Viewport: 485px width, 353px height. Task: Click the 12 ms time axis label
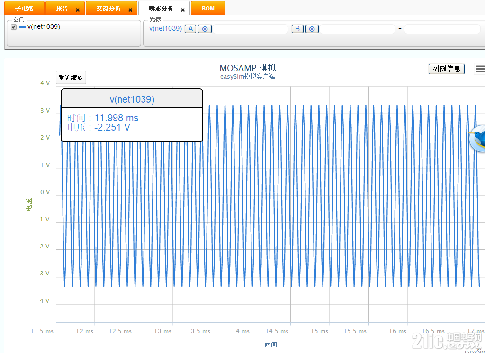[x=84, y=331]
